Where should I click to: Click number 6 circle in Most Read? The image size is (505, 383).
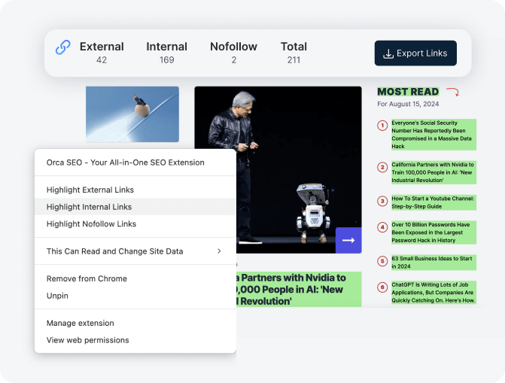382,287
